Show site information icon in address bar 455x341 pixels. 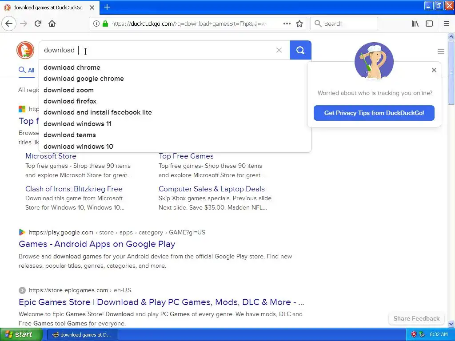pos(96,24)
